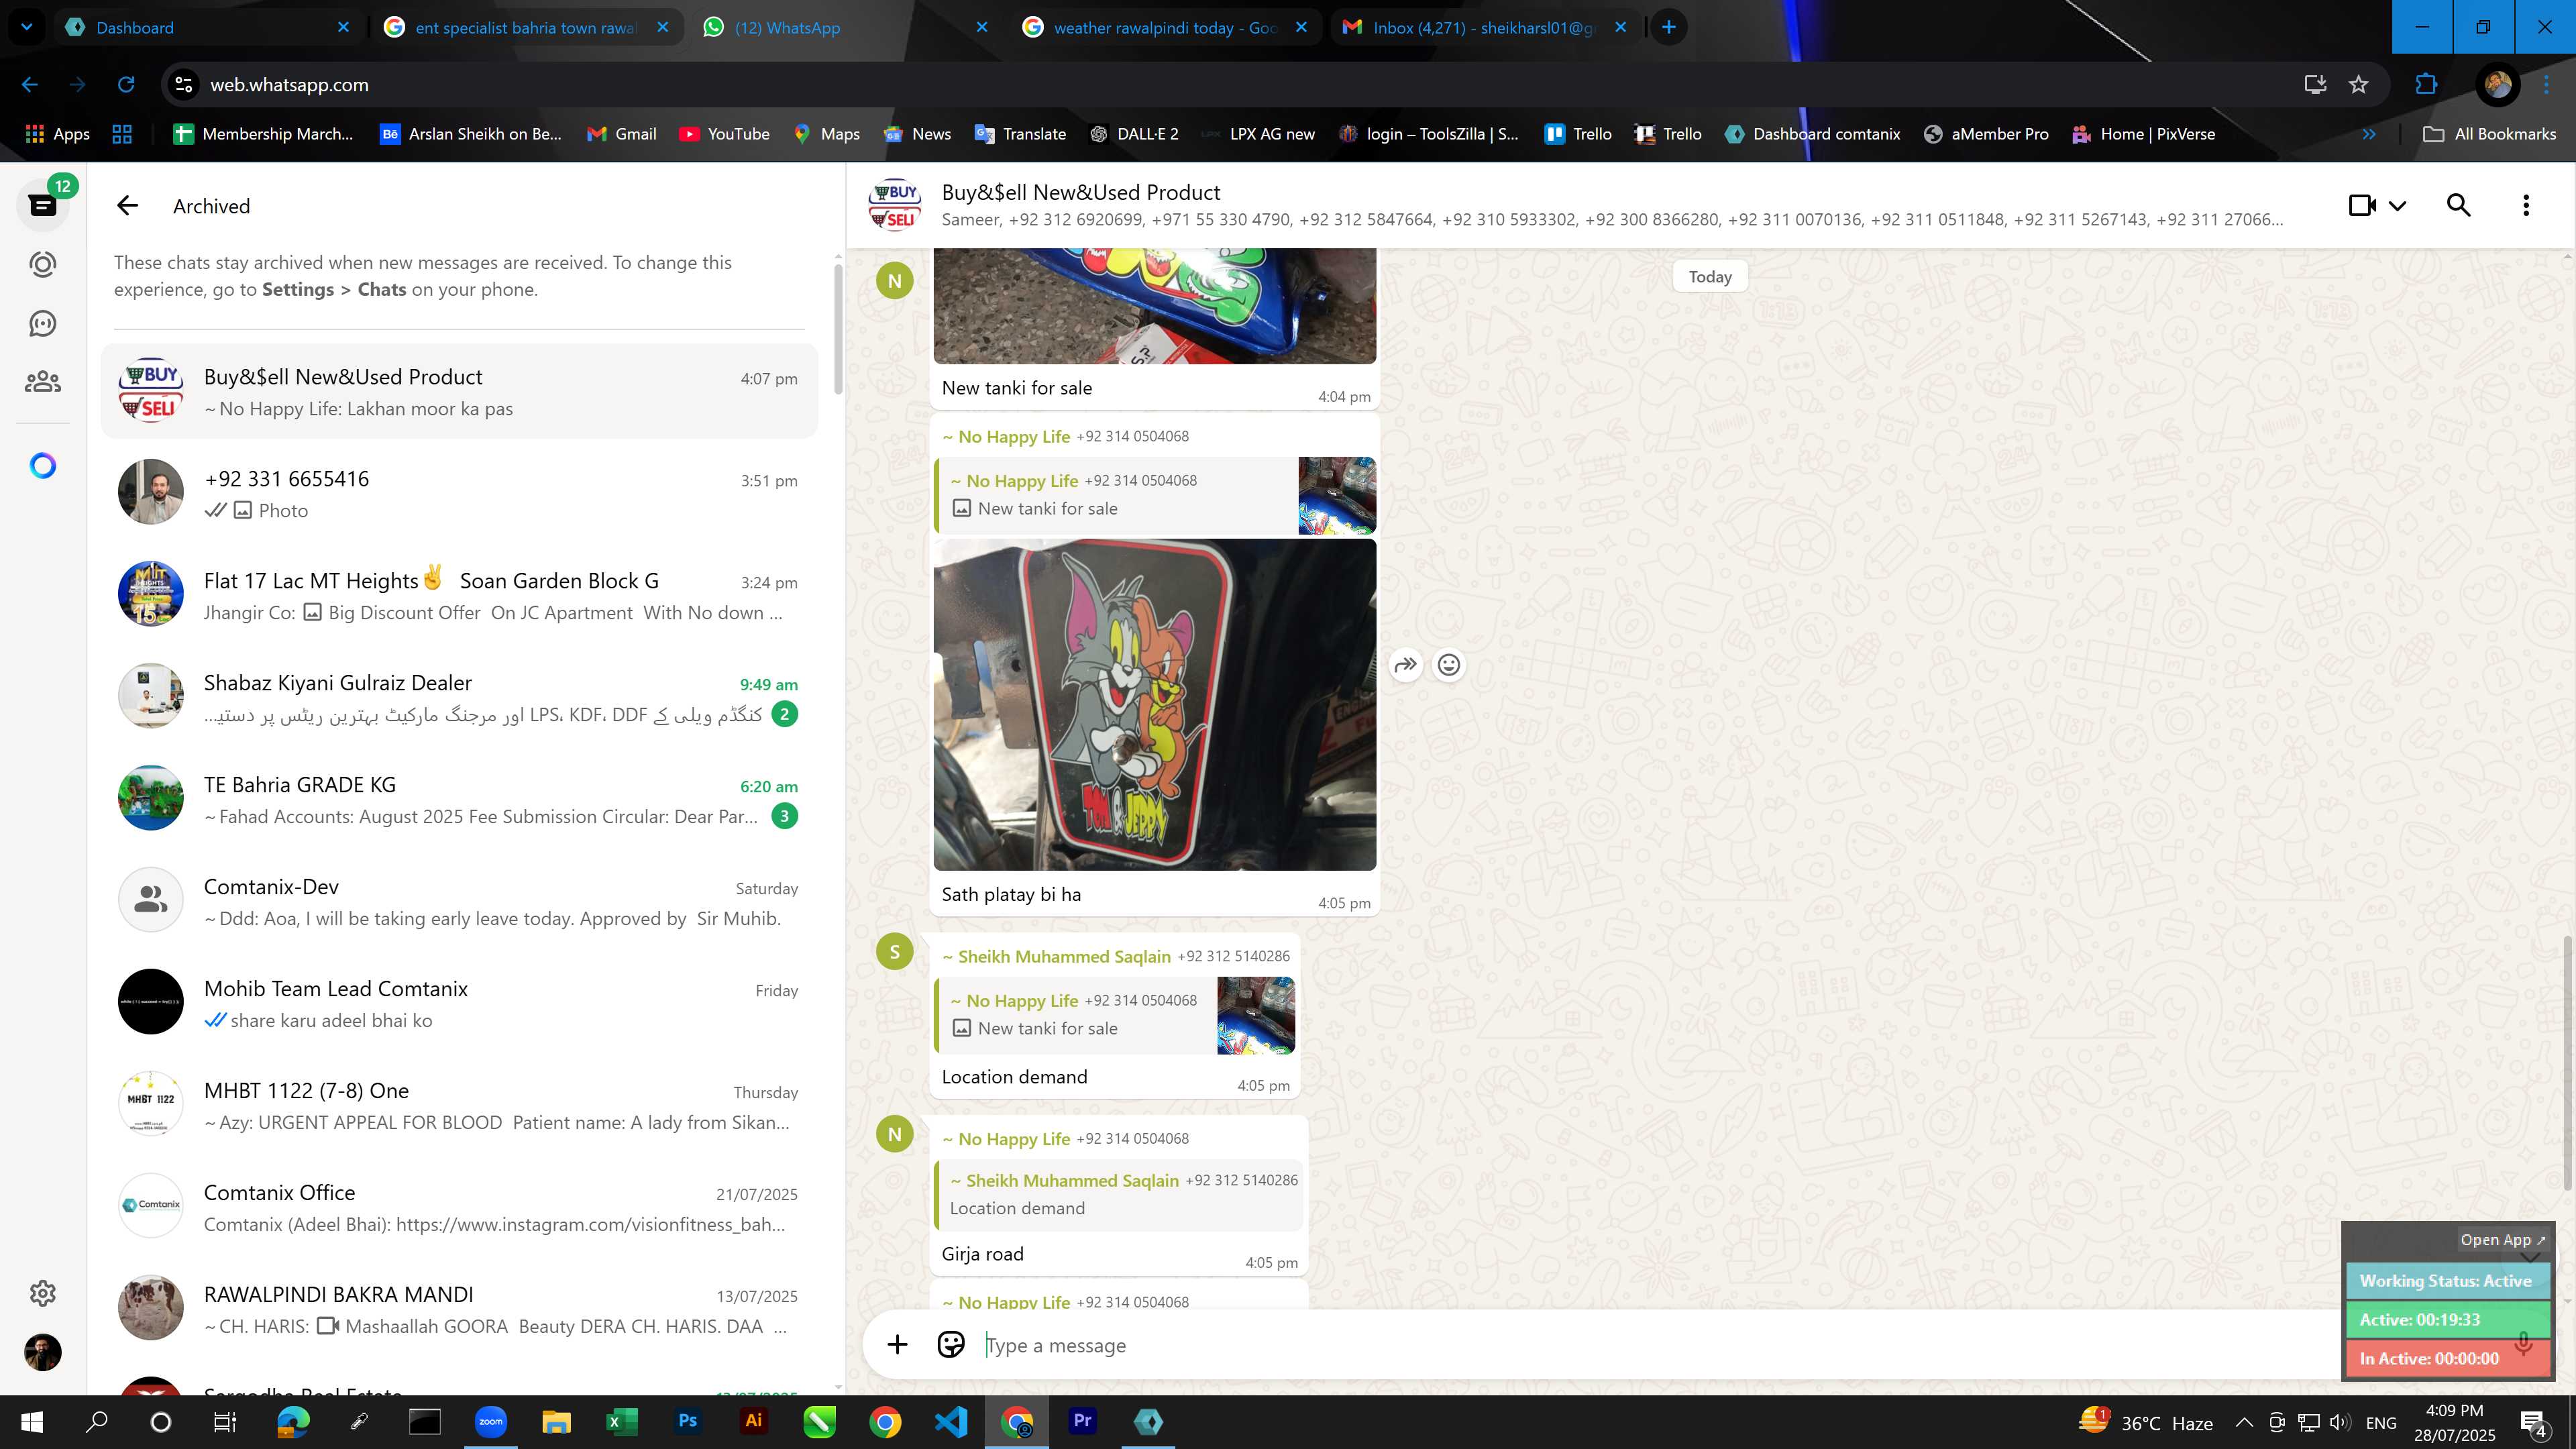The height and width of the screenshot is (1449, 2576).
Task: Open Visual Studio Code from taskbar
Action: tap(951, 1421)
